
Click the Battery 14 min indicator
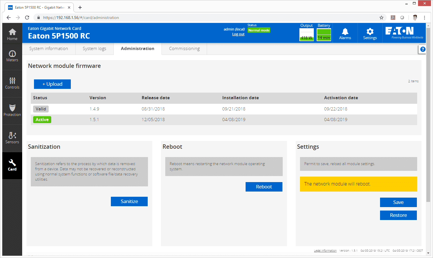(x=324, y=35)
